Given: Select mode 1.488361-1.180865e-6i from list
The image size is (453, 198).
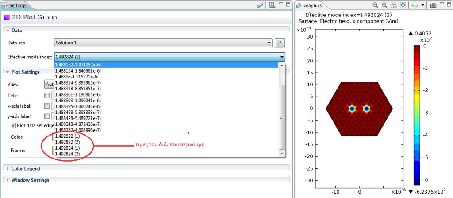Looking at the screenshot, I should pyautogui.click(x=166, y=95).
